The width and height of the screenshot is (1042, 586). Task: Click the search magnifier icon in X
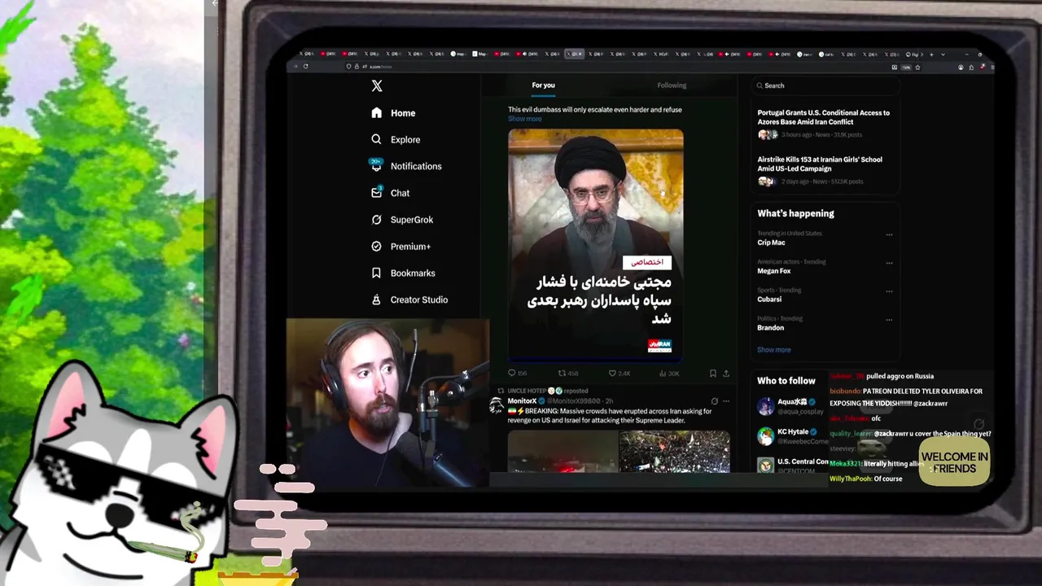pos(760,85)
